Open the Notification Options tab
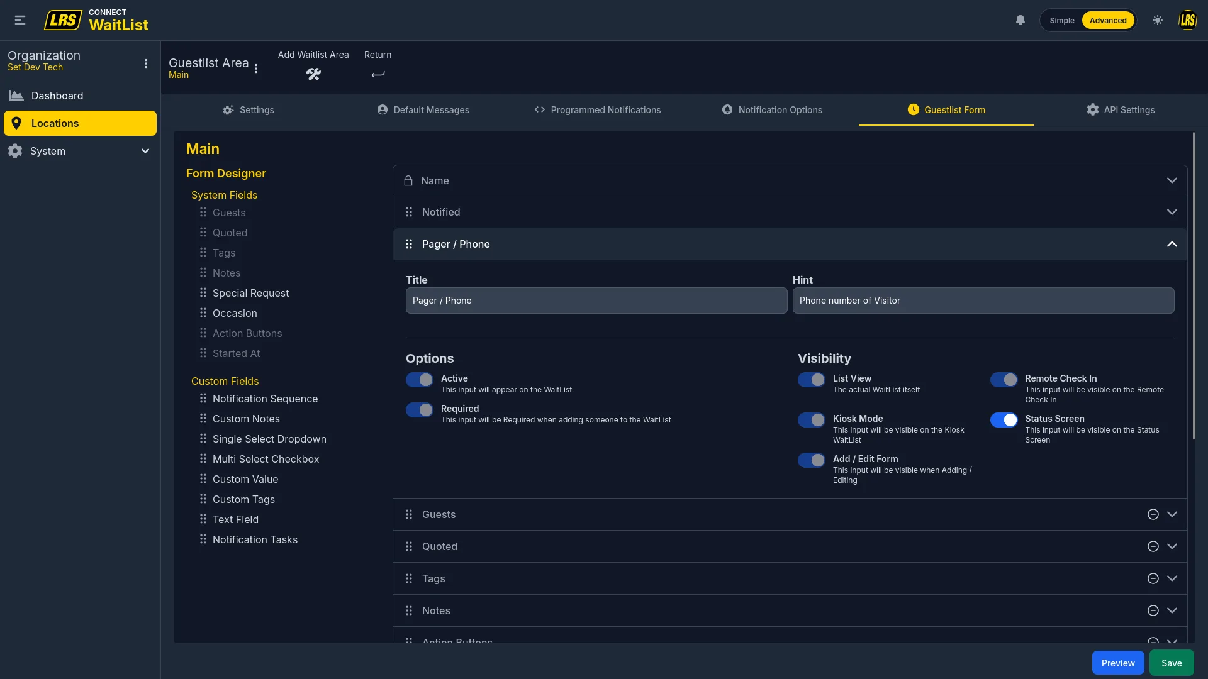This screenshot has height=679, width=1208. [x=772, y=110]
